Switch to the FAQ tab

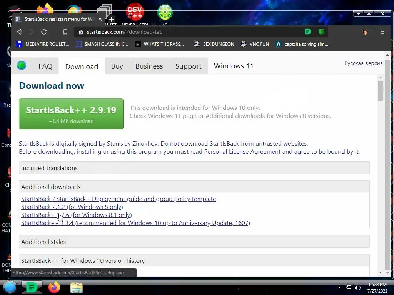(45, 66)
